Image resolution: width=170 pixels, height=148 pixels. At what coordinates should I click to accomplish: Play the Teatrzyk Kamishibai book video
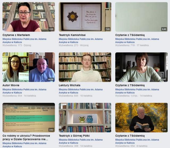point(85,17)
